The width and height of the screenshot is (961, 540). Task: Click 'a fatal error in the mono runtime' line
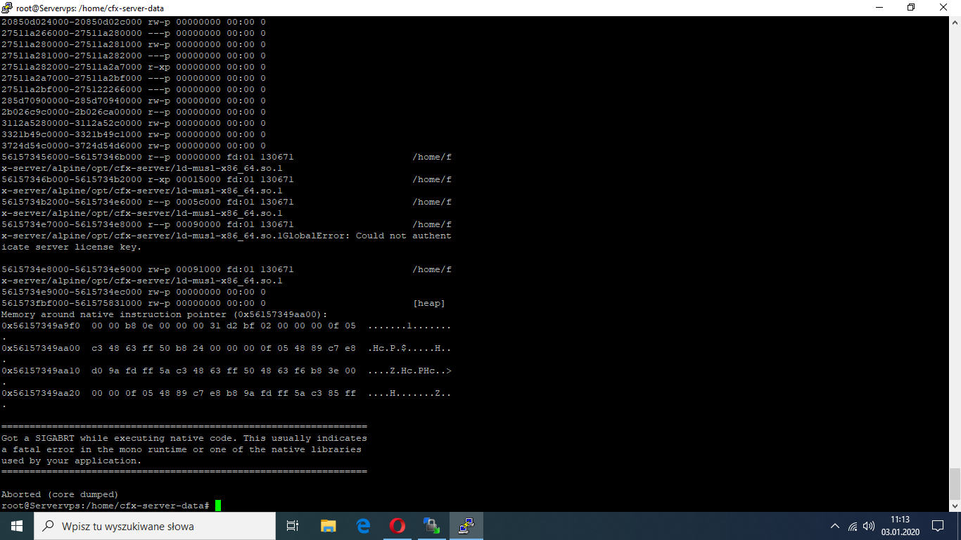tap(182, 449)
